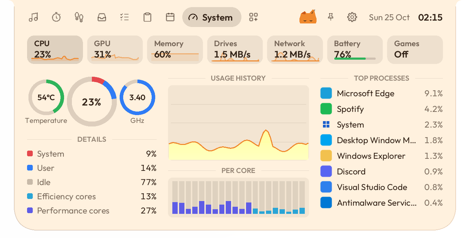470x238 pixels.
Task: Open the checklist tasks widget
Action: point(125,17)
